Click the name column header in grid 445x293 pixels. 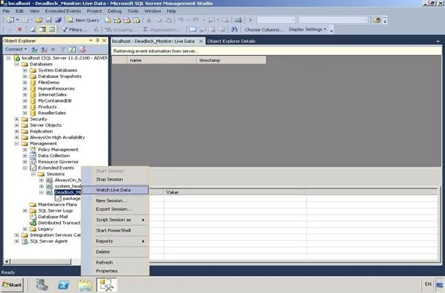162,60
